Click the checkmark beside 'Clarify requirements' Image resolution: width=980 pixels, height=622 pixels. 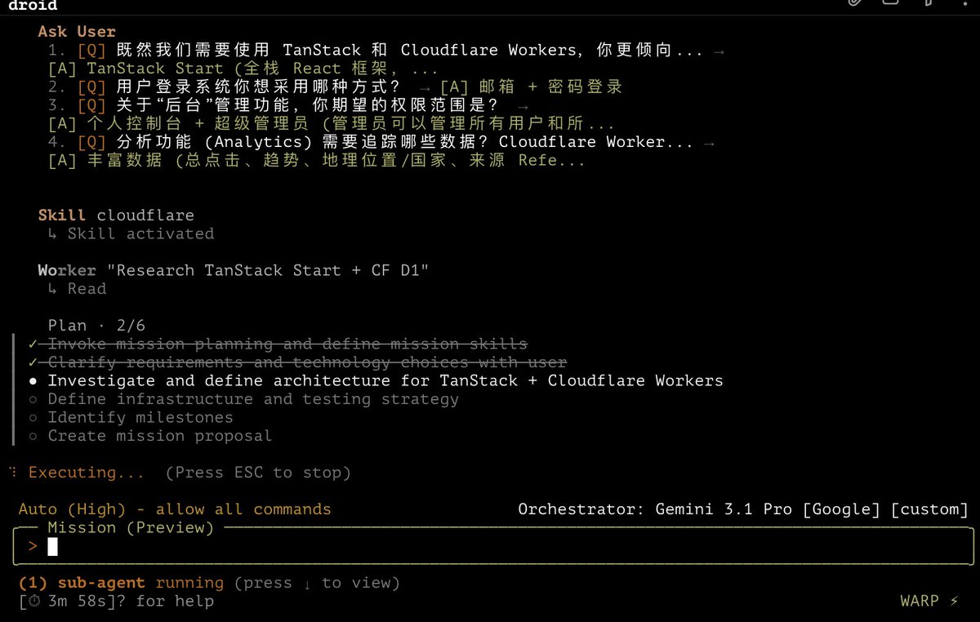[33, 362]
